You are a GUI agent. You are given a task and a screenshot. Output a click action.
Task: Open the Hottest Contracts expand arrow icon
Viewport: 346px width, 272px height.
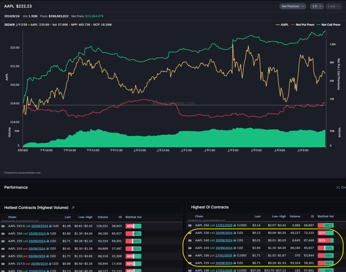pos(73,208)
